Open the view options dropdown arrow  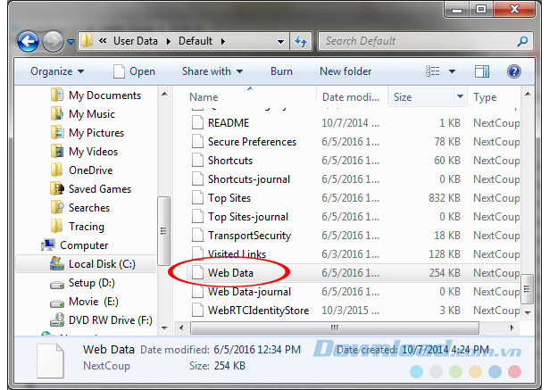pos(453,71)
